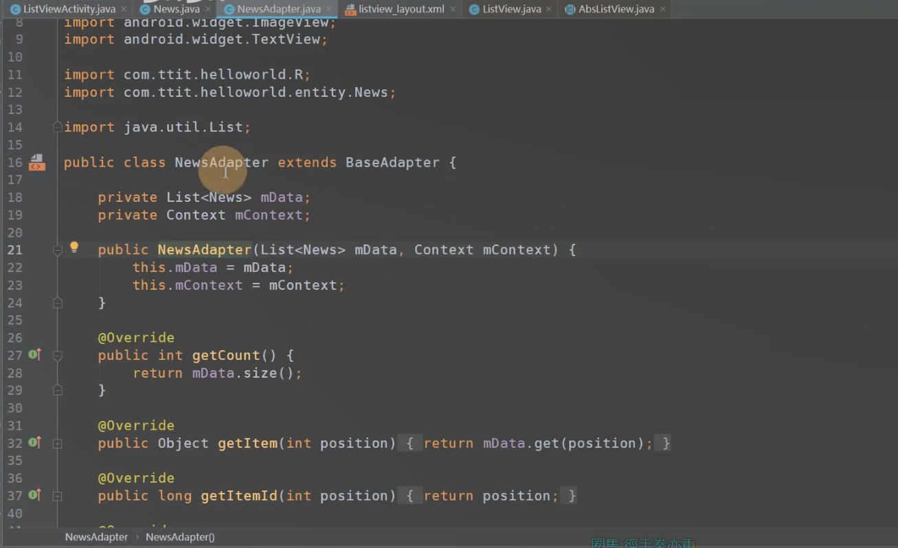Click the import 'android.widget.TextView' line
Viewport: 898px width, 548px height.
[x=196, y=39]
